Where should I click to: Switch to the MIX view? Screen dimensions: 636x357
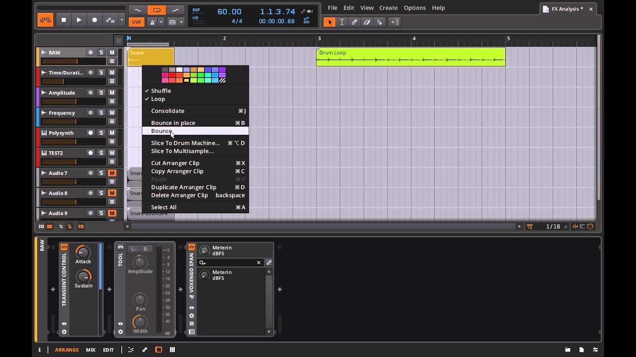point(90,350)
